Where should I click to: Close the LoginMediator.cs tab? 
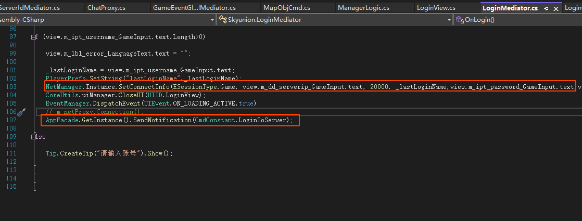(x=556, y=8)
